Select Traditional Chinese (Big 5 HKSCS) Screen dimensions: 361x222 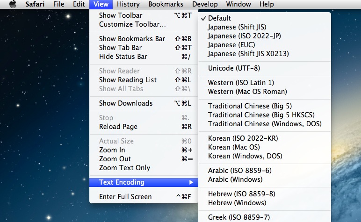265,115
